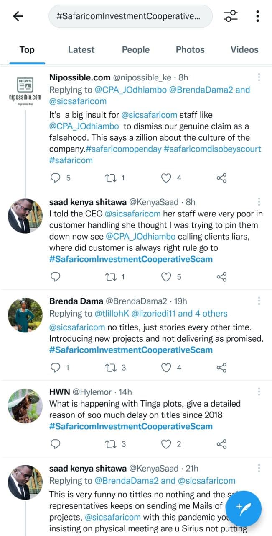
Task: Tap compose new tweet floating button
Action: pyautogui.click(x=244, y=508)
